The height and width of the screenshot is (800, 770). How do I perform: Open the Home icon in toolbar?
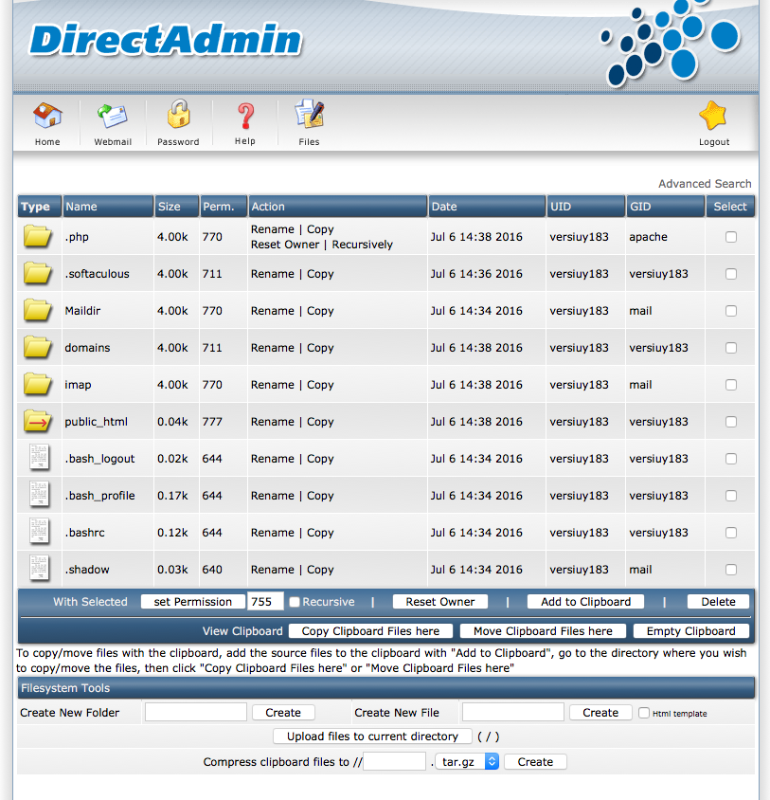[x=47, y=116]
